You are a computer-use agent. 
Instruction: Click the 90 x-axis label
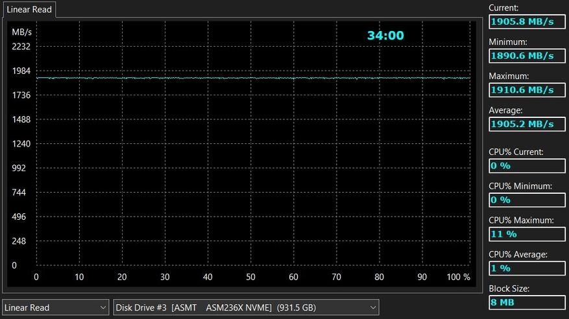point(422,277)
